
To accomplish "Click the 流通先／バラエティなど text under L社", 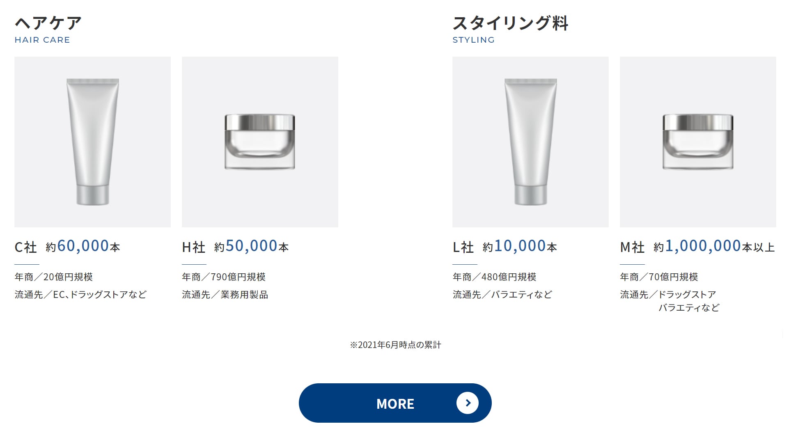I will pyautogui.click(x=502, y=295).
